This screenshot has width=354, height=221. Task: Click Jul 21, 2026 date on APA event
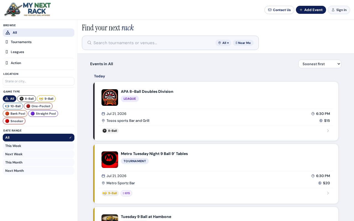pyautogui.click(x=116, y=114)
